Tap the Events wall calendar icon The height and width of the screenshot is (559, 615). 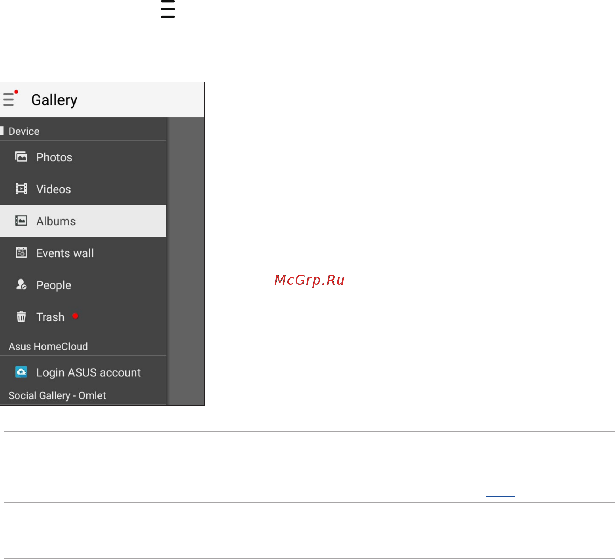(x=21, y=253)
